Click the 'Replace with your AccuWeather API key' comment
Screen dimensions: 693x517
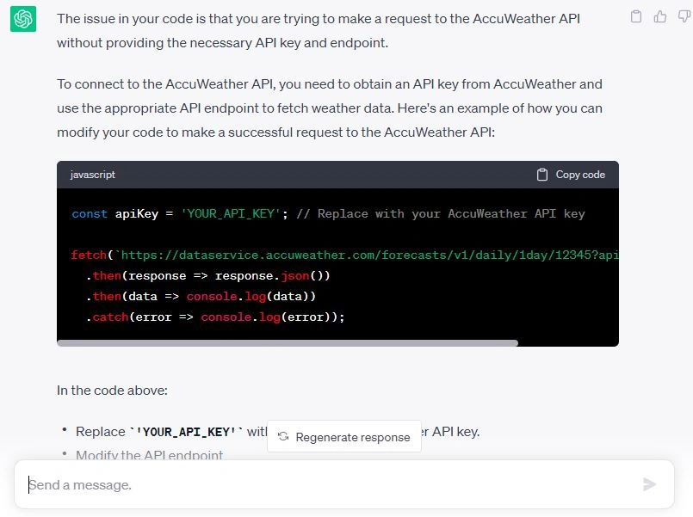441,213
